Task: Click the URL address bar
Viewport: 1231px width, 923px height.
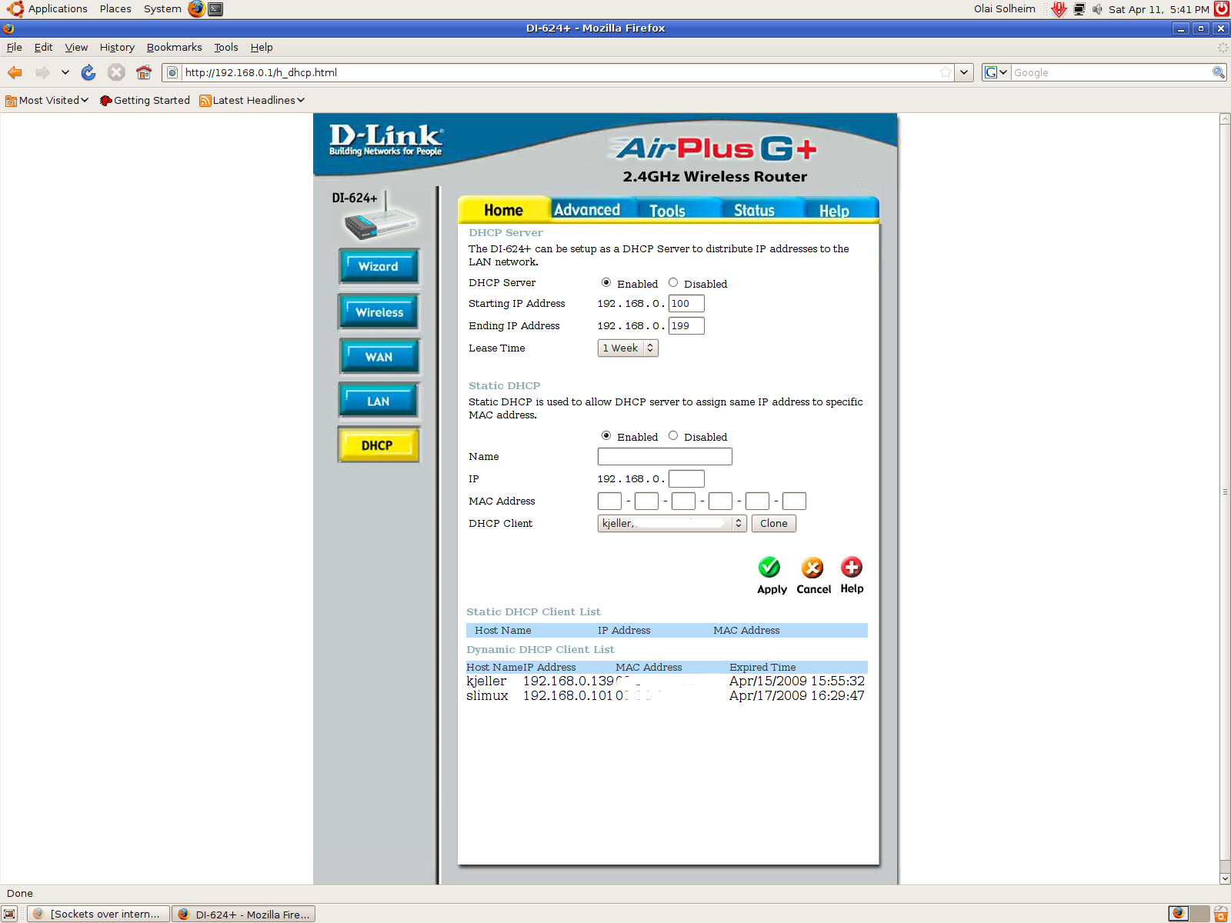Action: click(559, 72)
